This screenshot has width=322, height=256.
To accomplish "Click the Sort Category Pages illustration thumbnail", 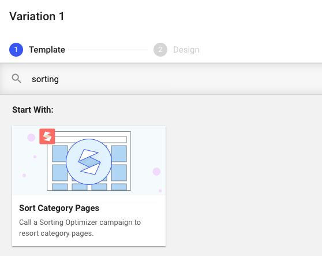I will 89,161.
